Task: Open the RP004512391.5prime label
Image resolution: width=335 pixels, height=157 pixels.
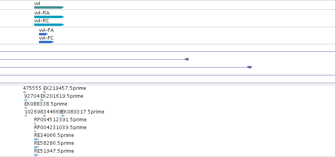Action: [x=60, y=120]
